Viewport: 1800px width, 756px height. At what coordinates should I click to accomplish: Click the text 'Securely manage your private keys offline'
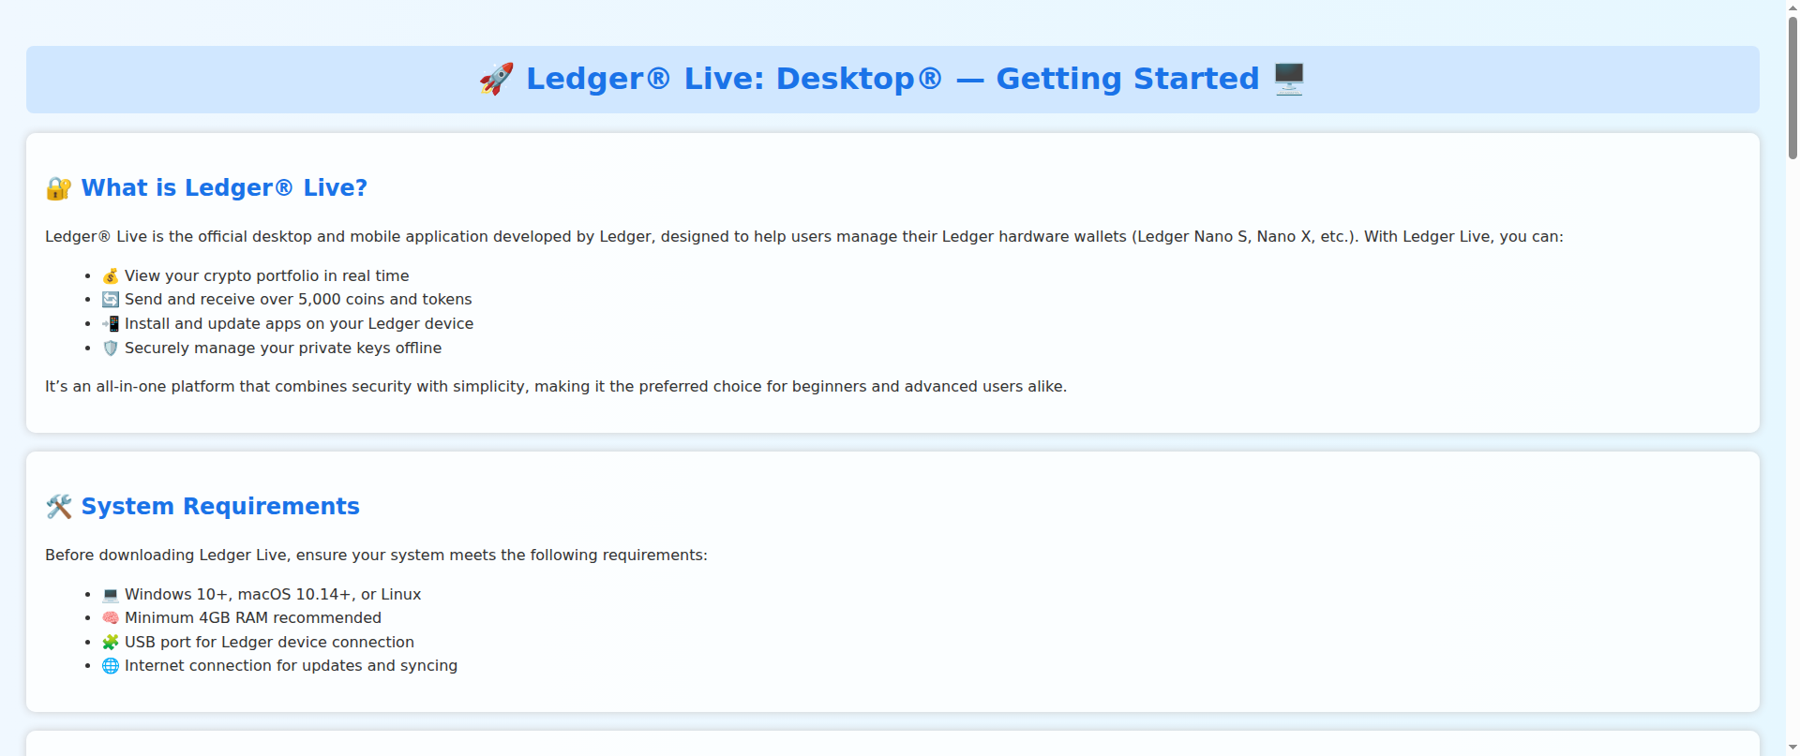tap(283, 348)
